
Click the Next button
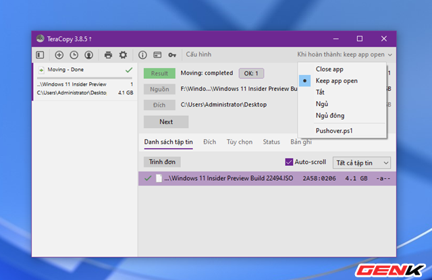pyautogui.click(x=166, y=121)
